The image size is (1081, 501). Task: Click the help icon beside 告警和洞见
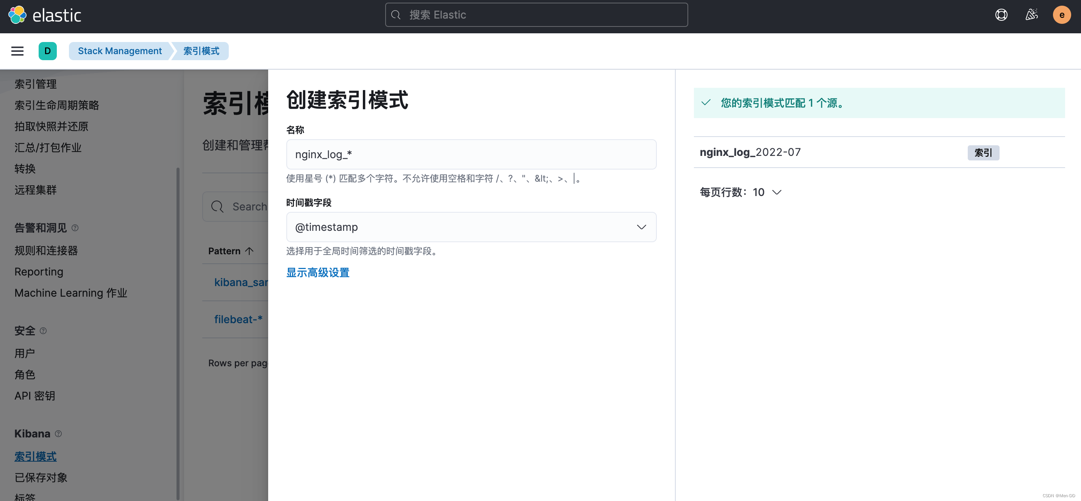(x=75, y=228)
